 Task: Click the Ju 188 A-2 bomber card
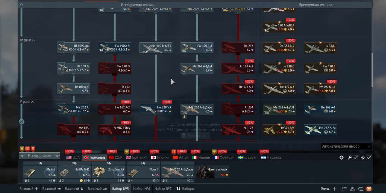[x=238, y=68]
